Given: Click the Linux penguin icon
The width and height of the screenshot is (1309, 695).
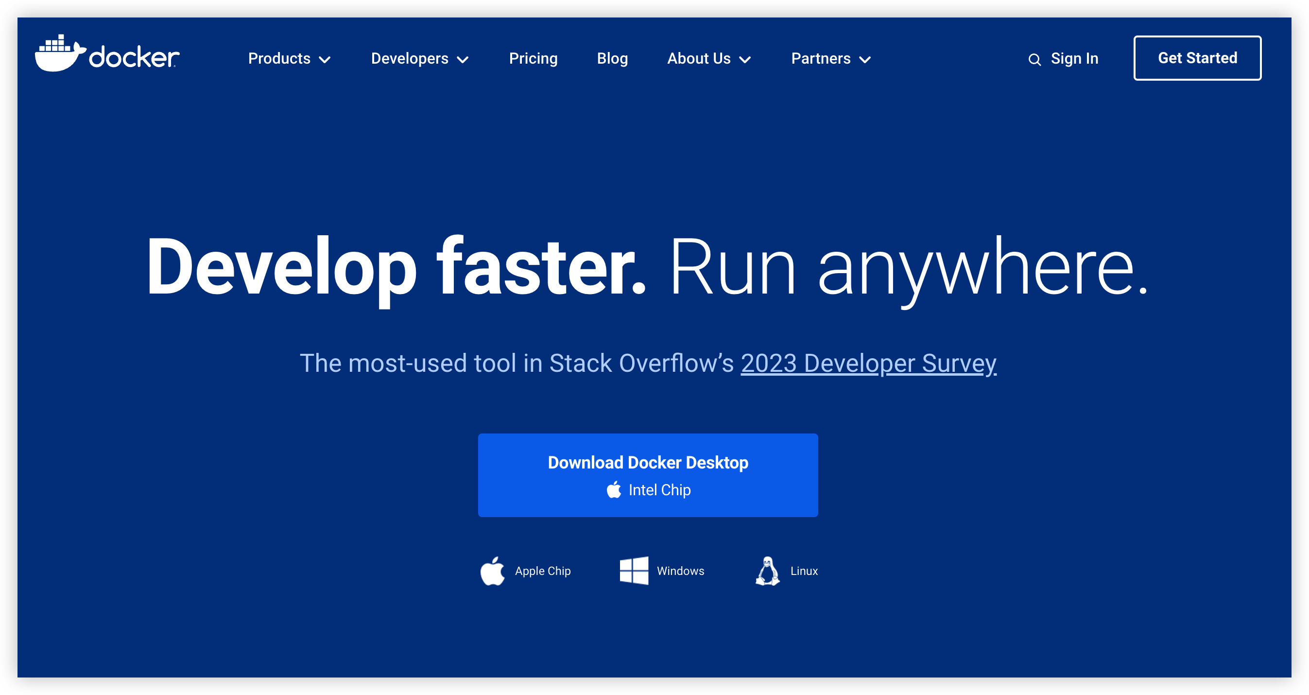Looking at the screenshot, I should 767,571.
